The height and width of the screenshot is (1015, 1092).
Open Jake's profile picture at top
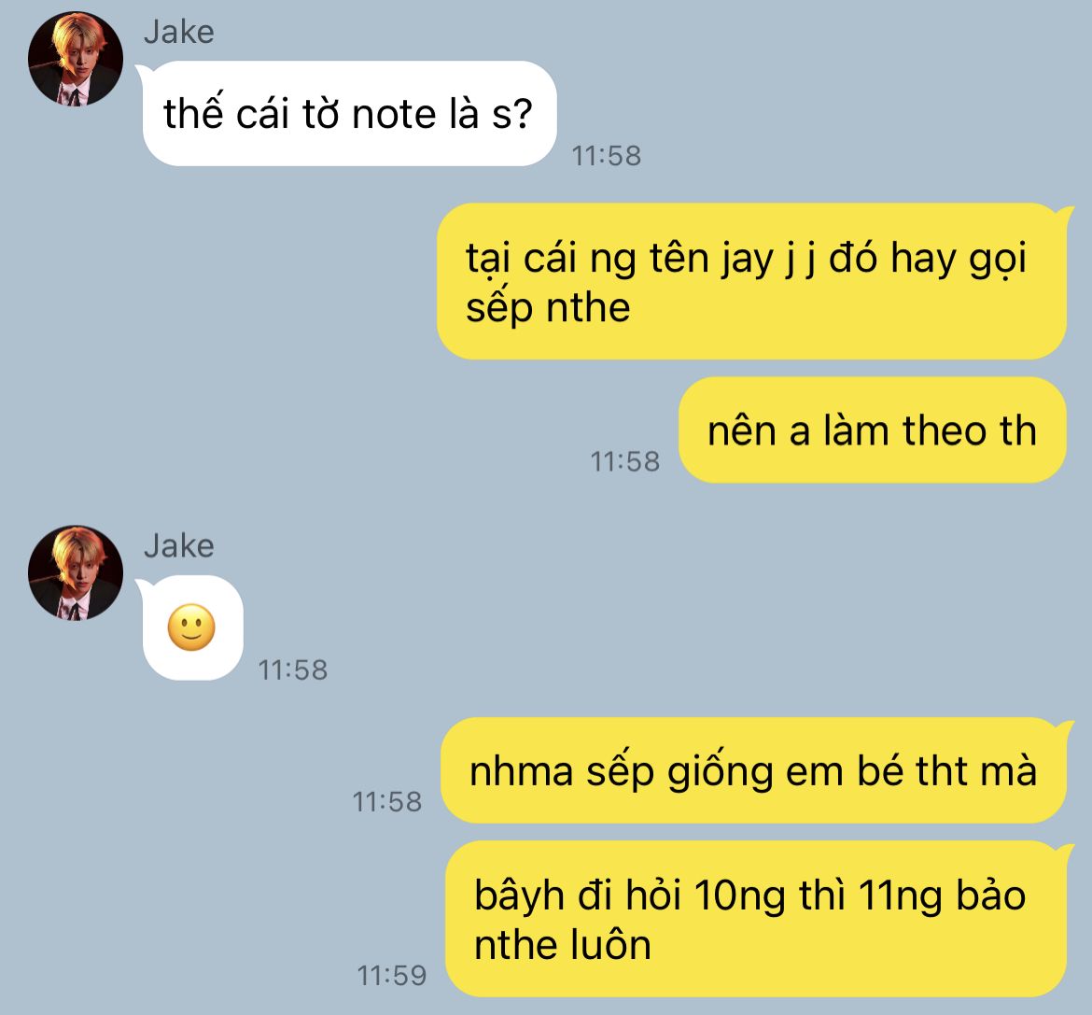pos(76,59)
